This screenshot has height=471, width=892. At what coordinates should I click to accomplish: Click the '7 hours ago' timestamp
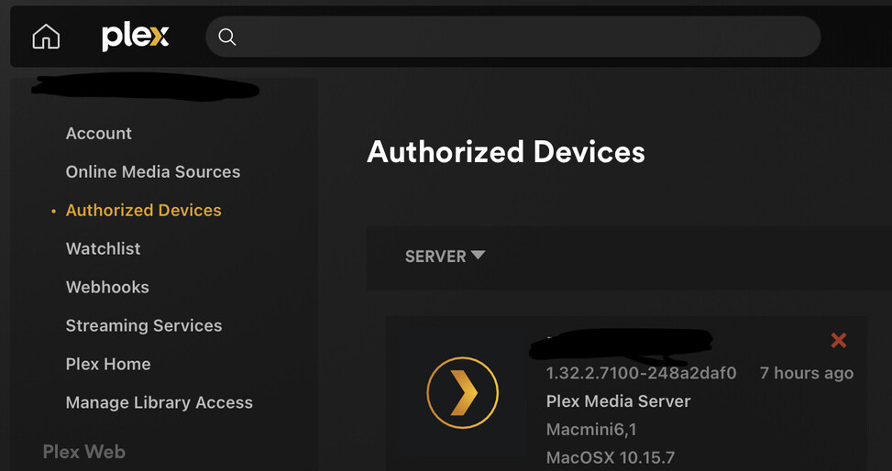(806, 373)
